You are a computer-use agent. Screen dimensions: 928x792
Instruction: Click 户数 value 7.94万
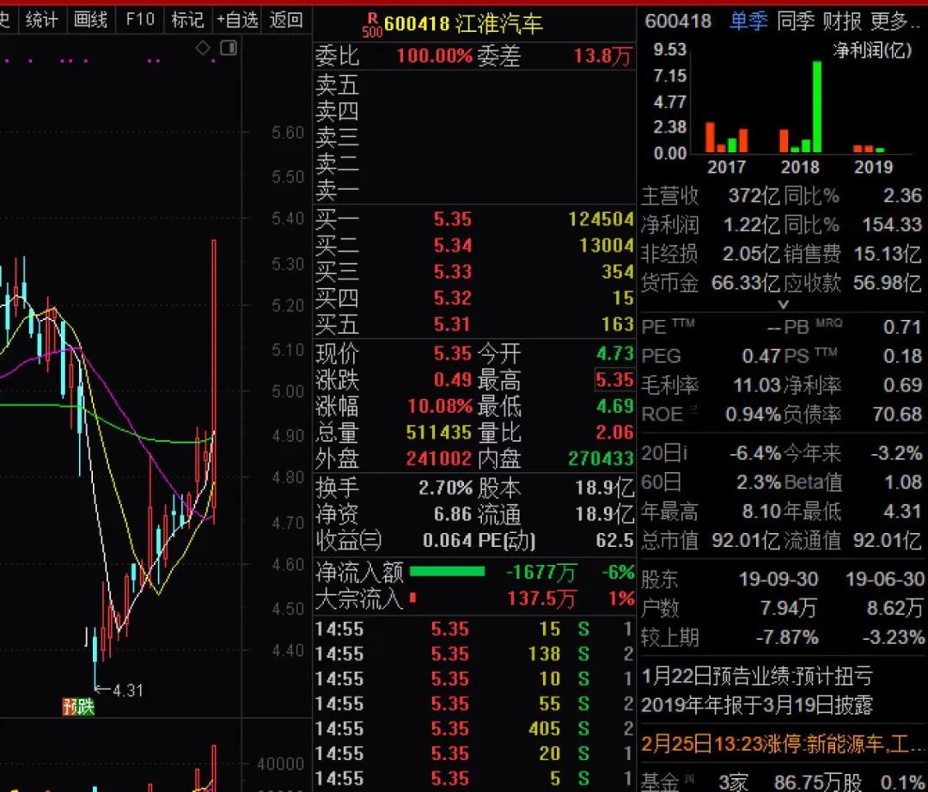[789, 608]
